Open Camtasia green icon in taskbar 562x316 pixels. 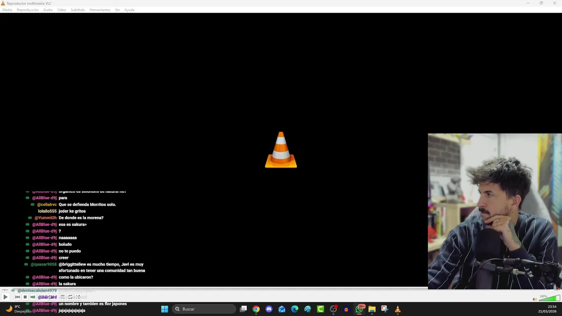(x=321, y=309)
